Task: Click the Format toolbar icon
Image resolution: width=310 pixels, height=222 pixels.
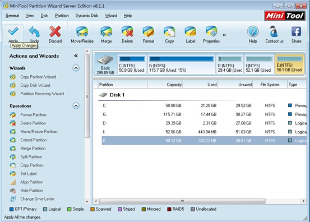Action: [x=149, y=32]
